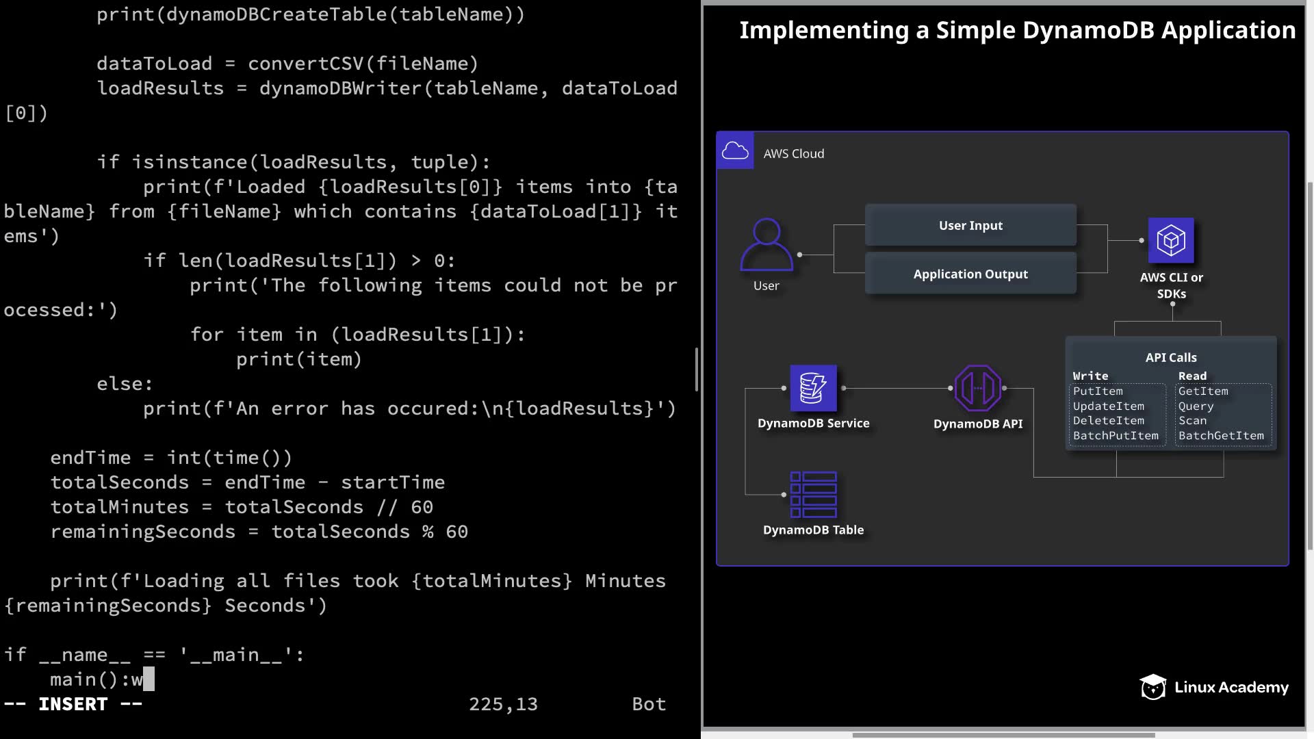Click the DynamoDB API icon
Image resolution: width=1314 pixels, height=739 pixels.
pos(977,388)
